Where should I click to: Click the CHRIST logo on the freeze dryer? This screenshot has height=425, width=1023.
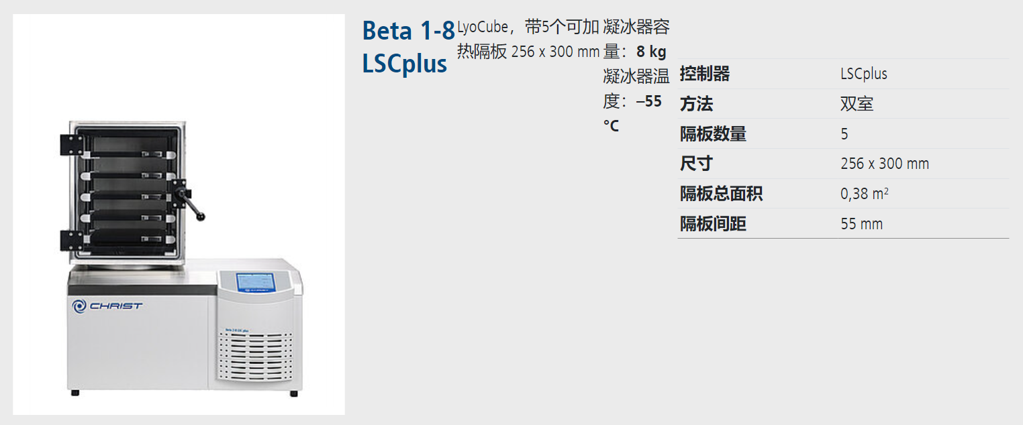tap(107, 306)
